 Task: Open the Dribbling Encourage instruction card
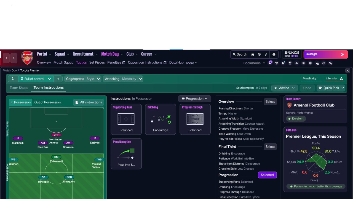point(161,119)
